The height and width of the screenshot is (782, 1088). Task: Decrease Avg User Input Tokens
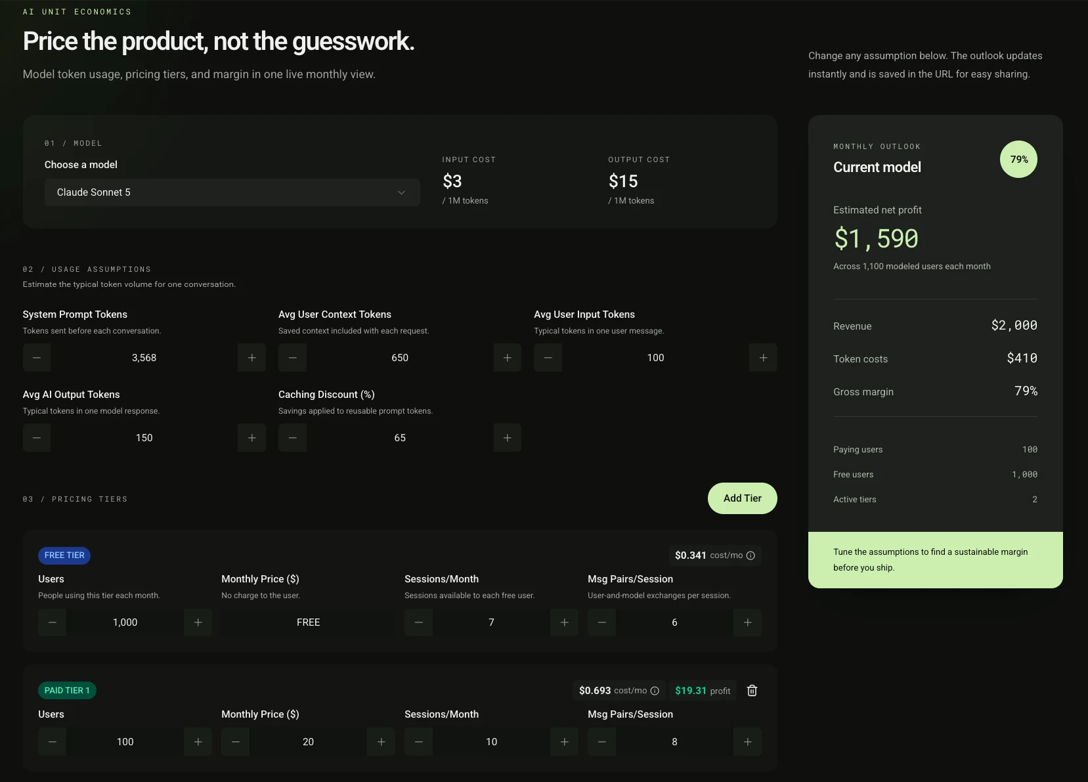coord(548,358)
